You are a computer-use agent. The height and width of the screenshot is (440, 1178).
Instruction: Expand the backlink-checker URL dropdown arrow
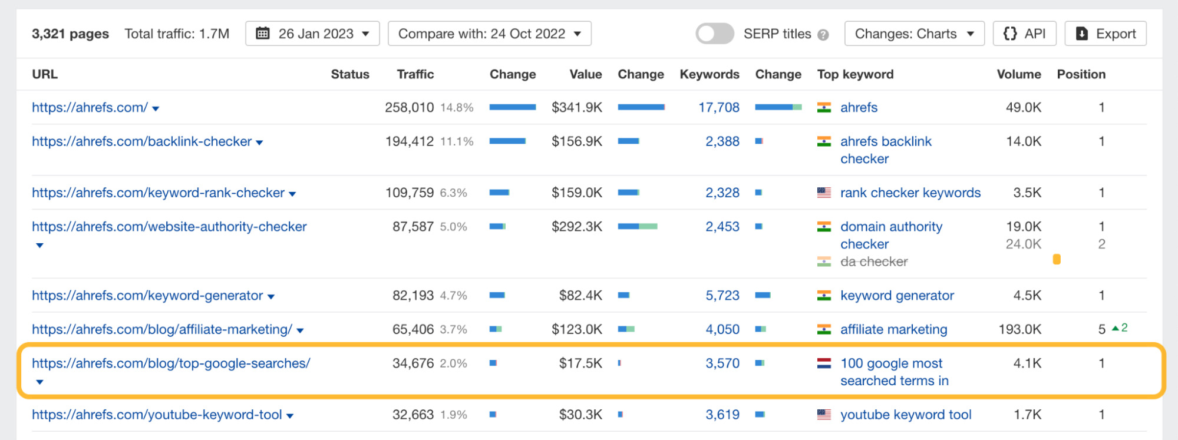click(259, 143)
